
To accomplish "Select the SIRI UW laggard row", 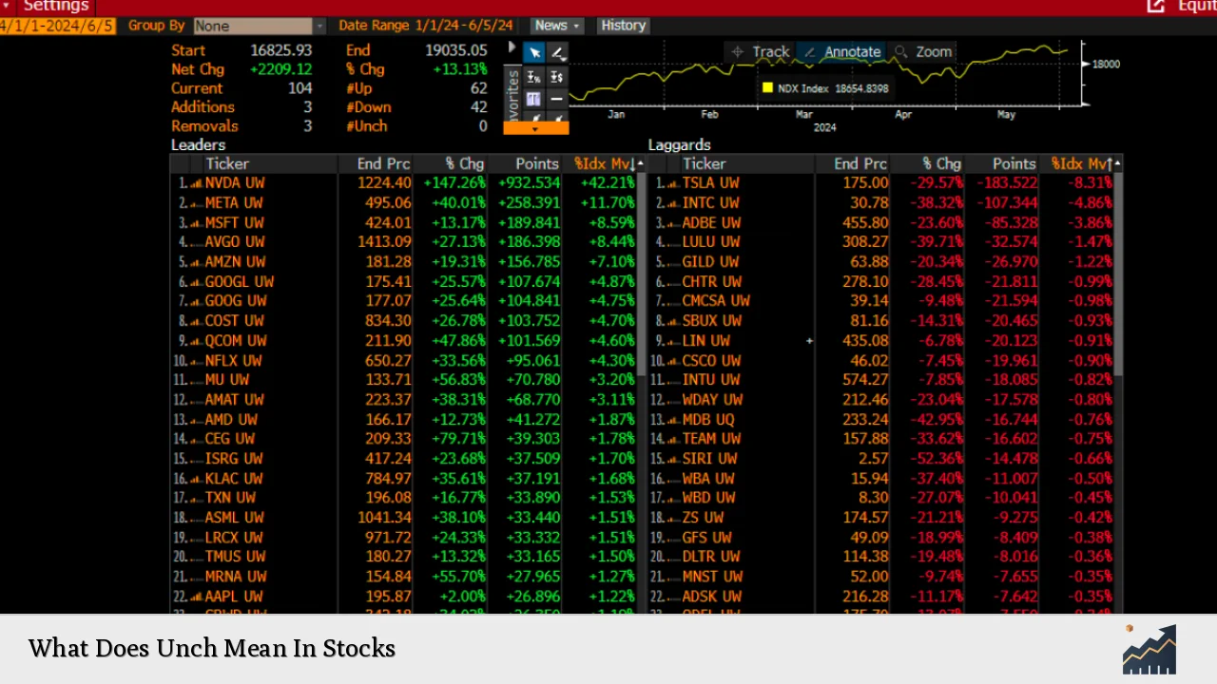I will [x=881, y=459].
